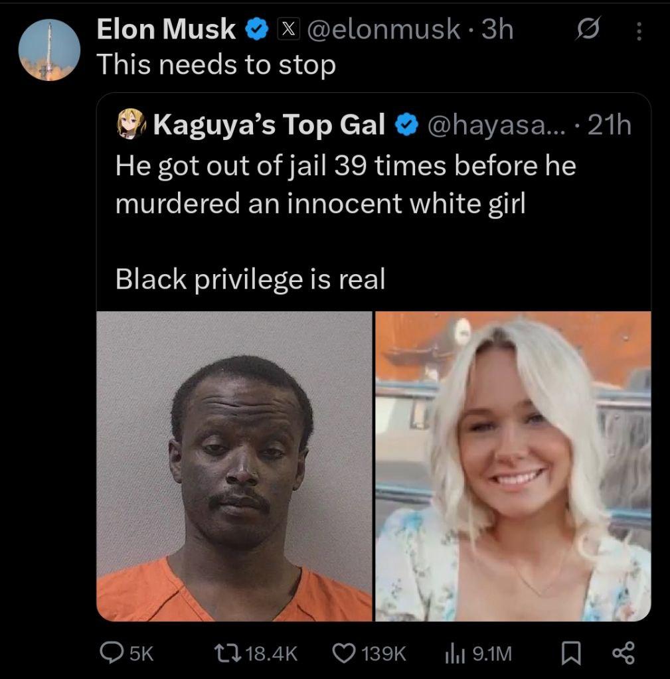Click the share icon
This screenshot has height=679, width=670.
tap(623, 654)
